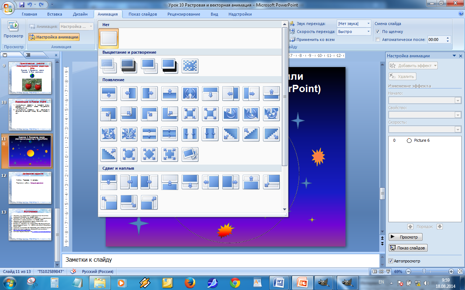Zoom in with the plus button
465x290 pixels.
[x=451, y=272]
